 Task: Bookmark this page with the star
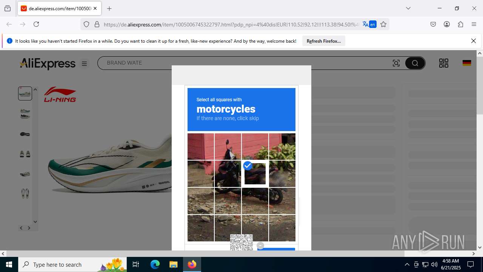coord(383,24)
